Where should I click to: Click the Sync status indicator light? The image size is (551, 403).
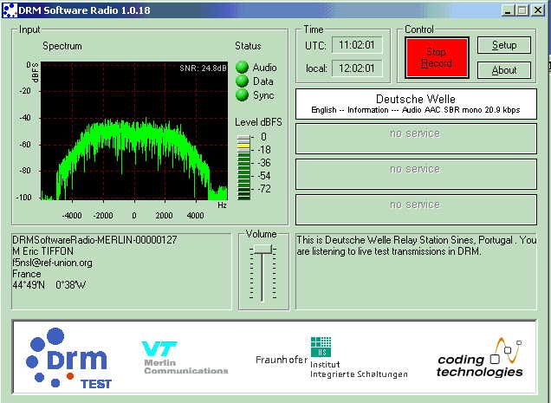tap(242, 95)
